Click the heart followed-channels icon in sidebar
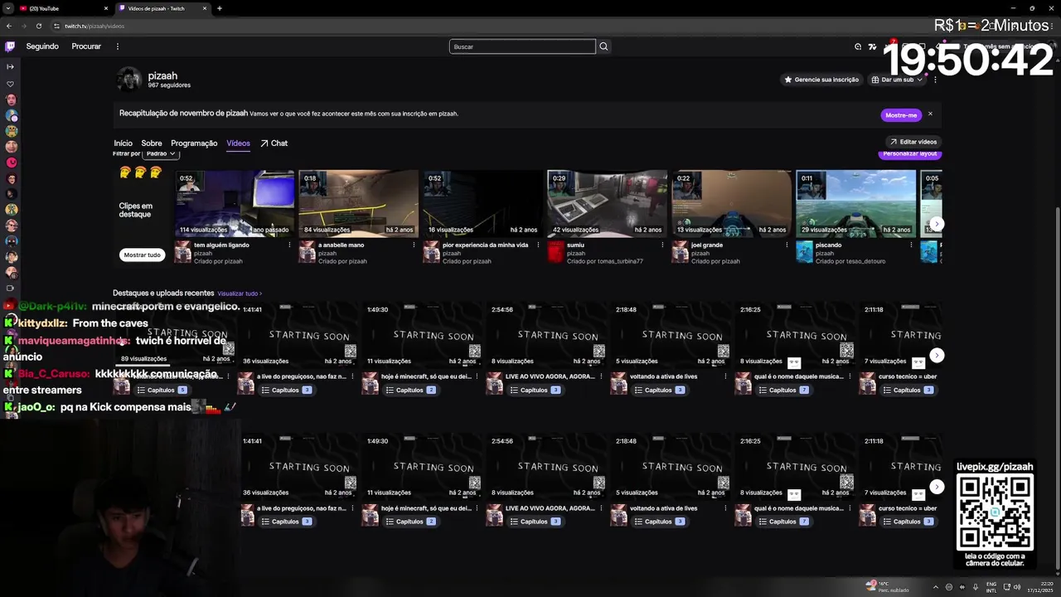This screenshot has width=1061, height=597. (10, 84)
